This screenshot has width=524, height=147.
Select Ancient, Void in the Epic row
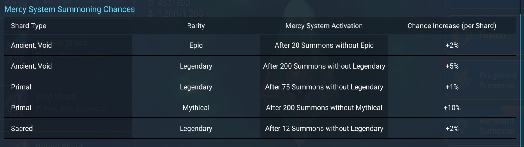pos(31,45)
